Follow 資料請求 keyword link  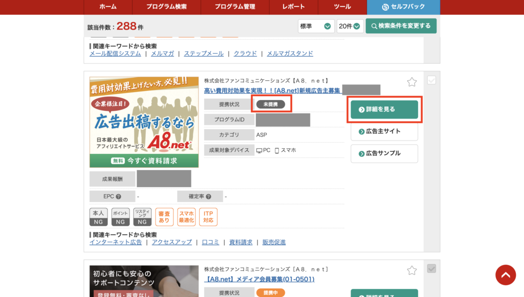pos(241,242)
